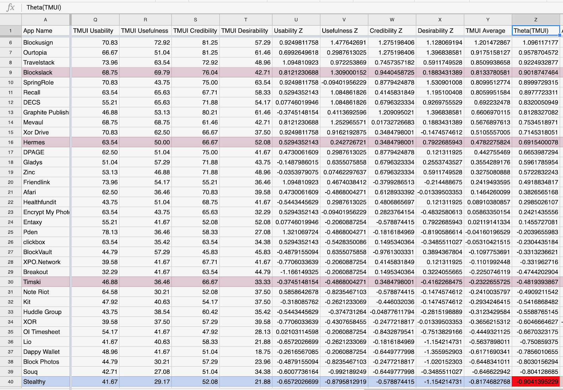
Task: Select row 30 header number
Action: coord(11,282)
